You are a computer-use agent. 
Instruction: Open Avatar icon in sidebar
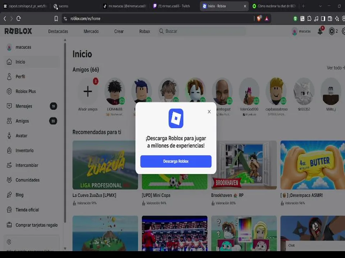coord(9,135)
